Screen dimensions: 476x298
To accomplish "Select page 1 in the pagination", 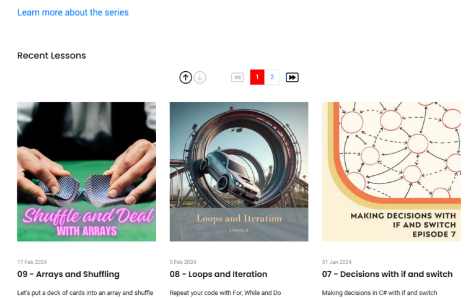I will pos(257,77).
